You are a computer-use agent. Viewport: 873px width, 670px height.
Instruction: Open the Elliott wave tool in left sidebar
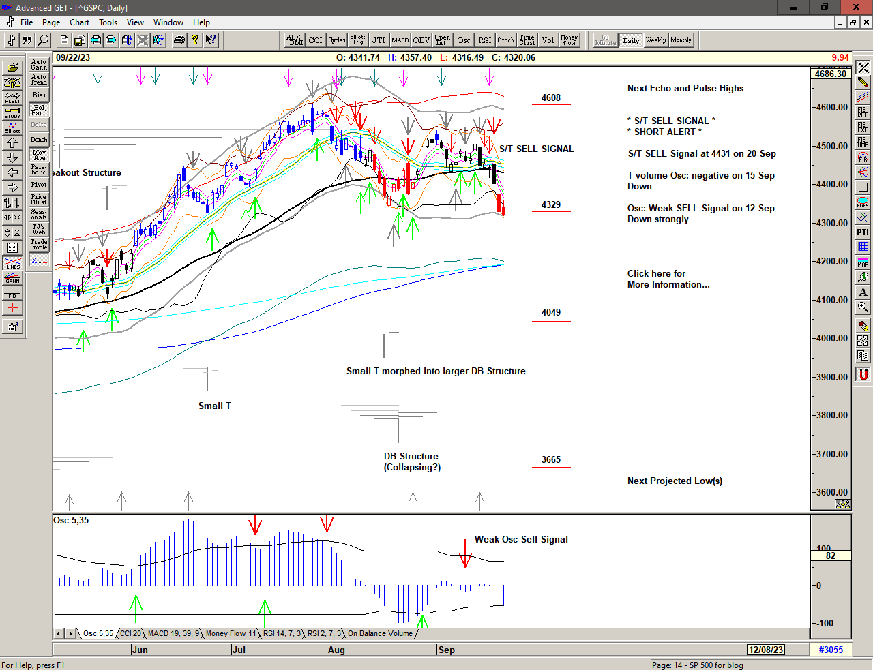coord(12,127)
